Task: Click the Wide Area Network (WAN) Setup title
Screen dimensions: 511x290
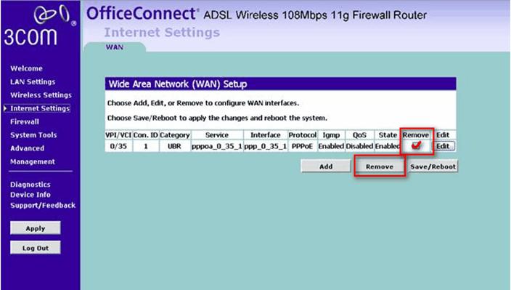Action: point(178,84)
